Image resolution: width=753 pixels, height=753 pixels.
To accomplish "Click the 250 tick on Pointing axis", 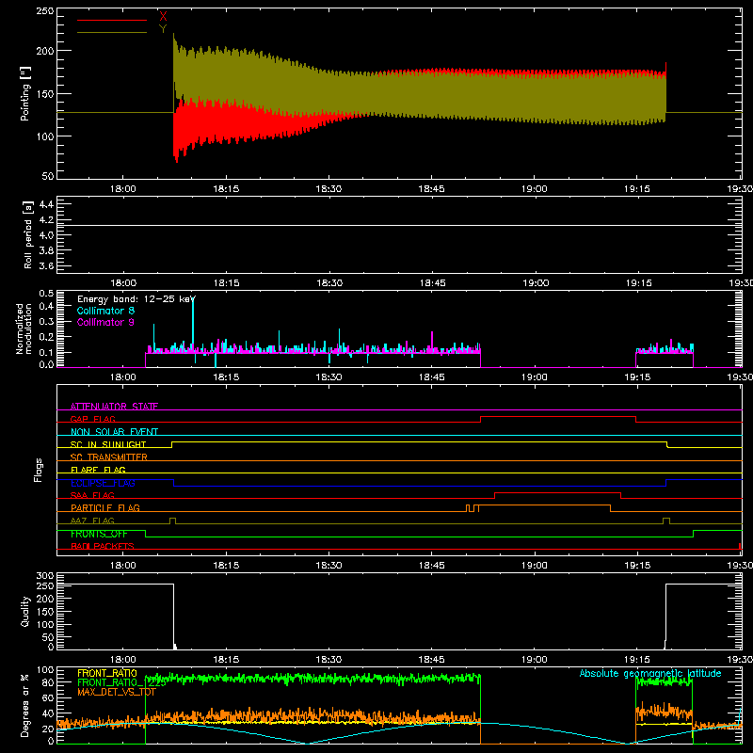I will (44, 10).
